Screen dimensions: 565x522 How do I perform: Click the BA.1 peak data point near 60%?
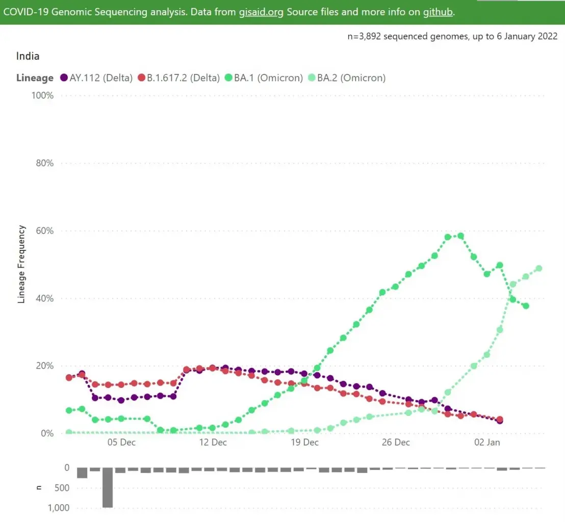[x=460, y=236]
